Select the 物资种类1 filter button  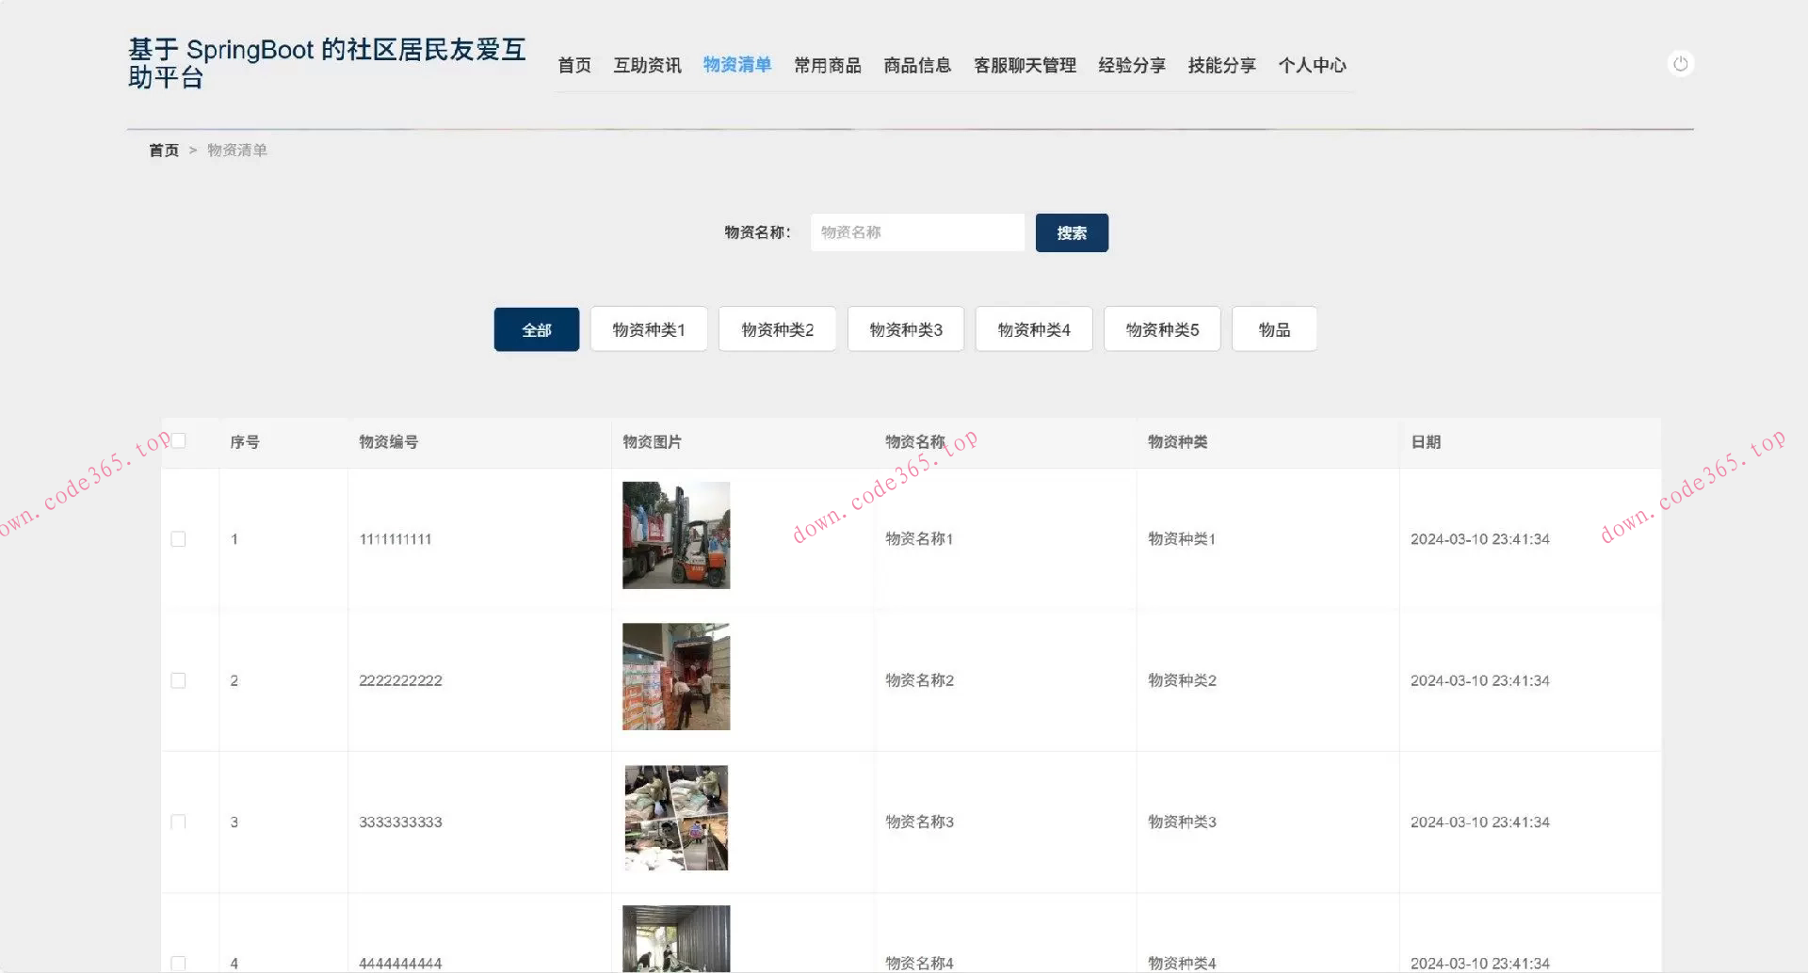649,328
